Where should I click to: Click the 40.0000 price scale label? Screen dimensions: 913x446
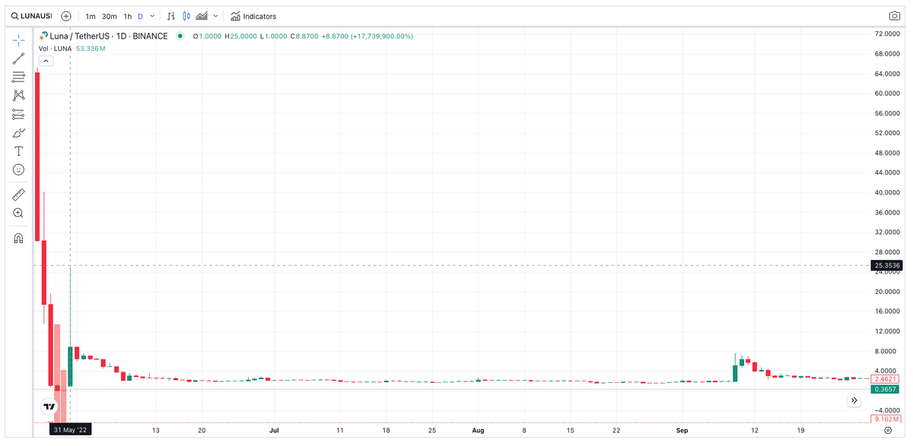[x=888, y=192]
